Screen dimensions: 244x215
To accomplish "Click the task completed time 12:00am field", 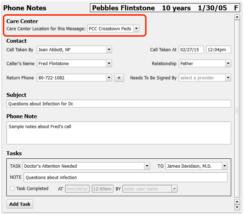I will tap(102, 189).
